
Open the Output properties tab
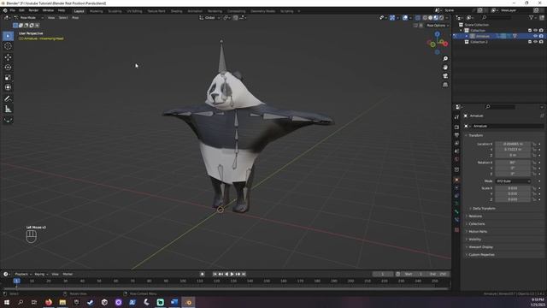point(456,135)
